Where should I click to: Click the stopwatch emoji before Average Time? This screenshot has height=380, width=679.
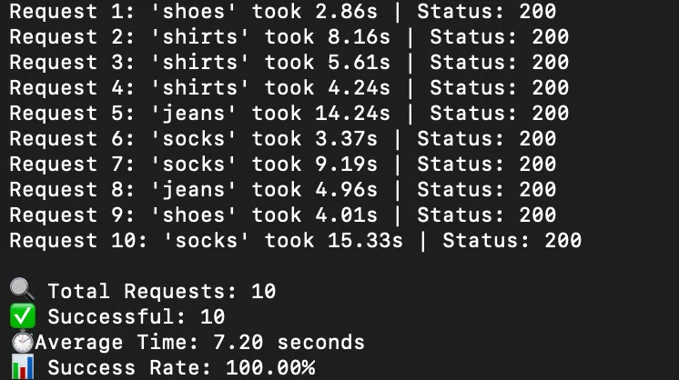coord(23,342)
